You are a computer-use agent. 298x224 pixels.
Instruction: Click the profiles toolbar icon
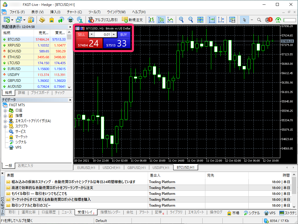(x=19, y=20)
